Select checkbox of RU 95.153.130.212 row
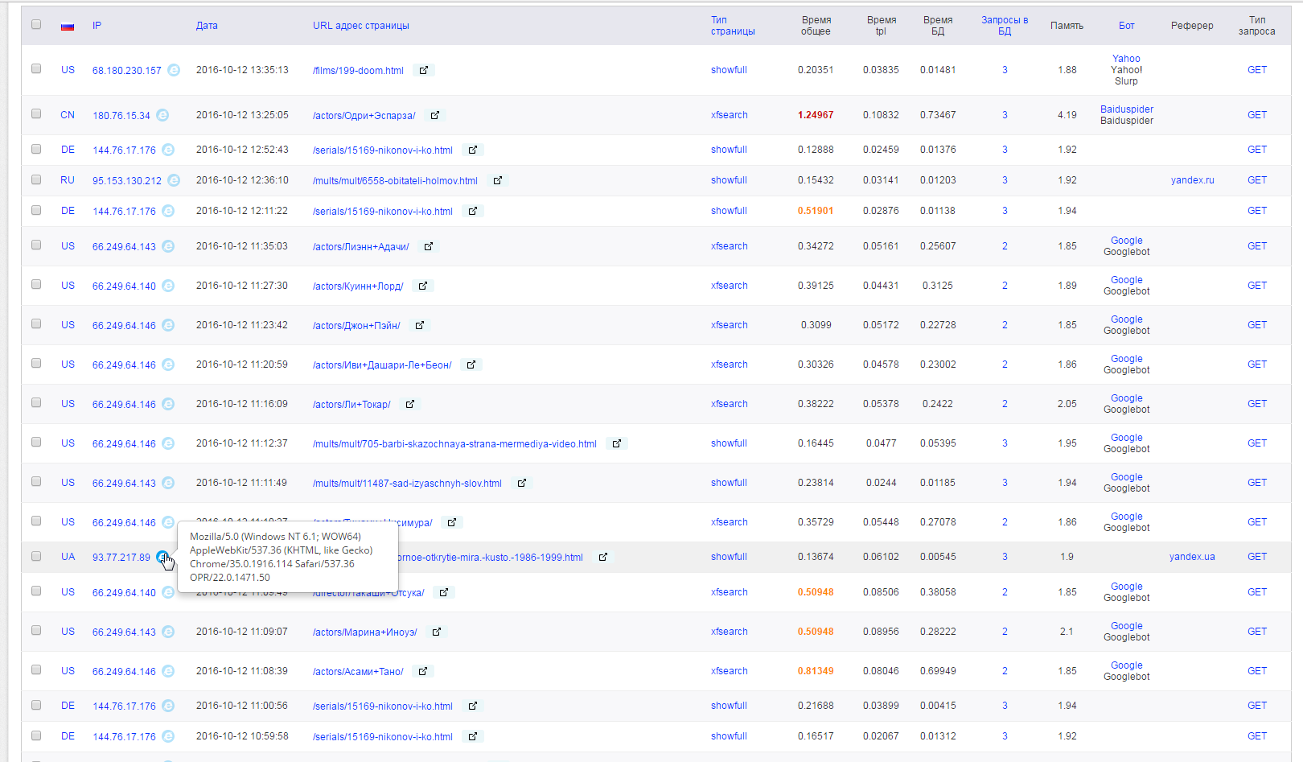The height and width of the screenshot is (762, 1303). tap(36, 179)
